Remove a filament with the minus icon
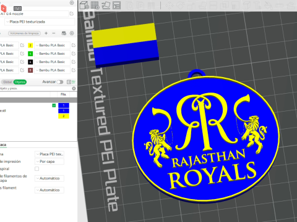The height and width of the screenshot is (222, 297). coord(54,33)
